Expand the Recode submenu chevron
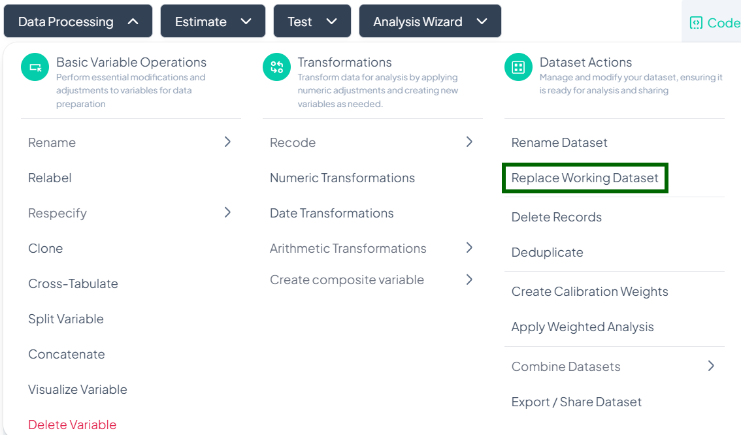Screen dimensions: 741x435 click(x=469, y=142)
